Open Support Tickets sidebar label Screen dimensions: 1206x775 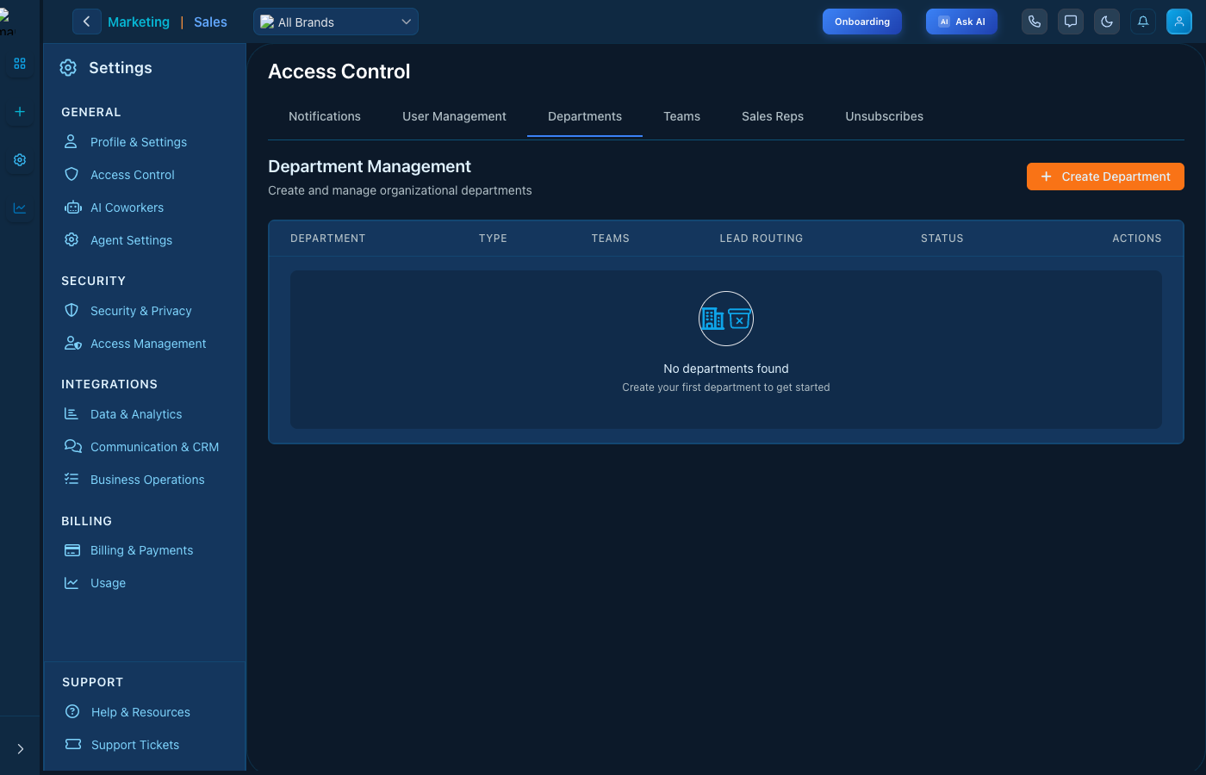[x=135, y=745]
